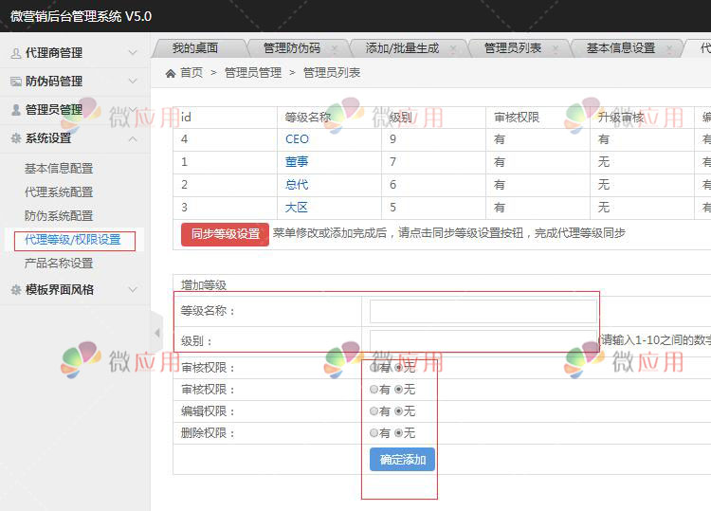Click the 级别 value 5 in the 大区 row
This screenshot has width=711, height=511.
point(392,208)
